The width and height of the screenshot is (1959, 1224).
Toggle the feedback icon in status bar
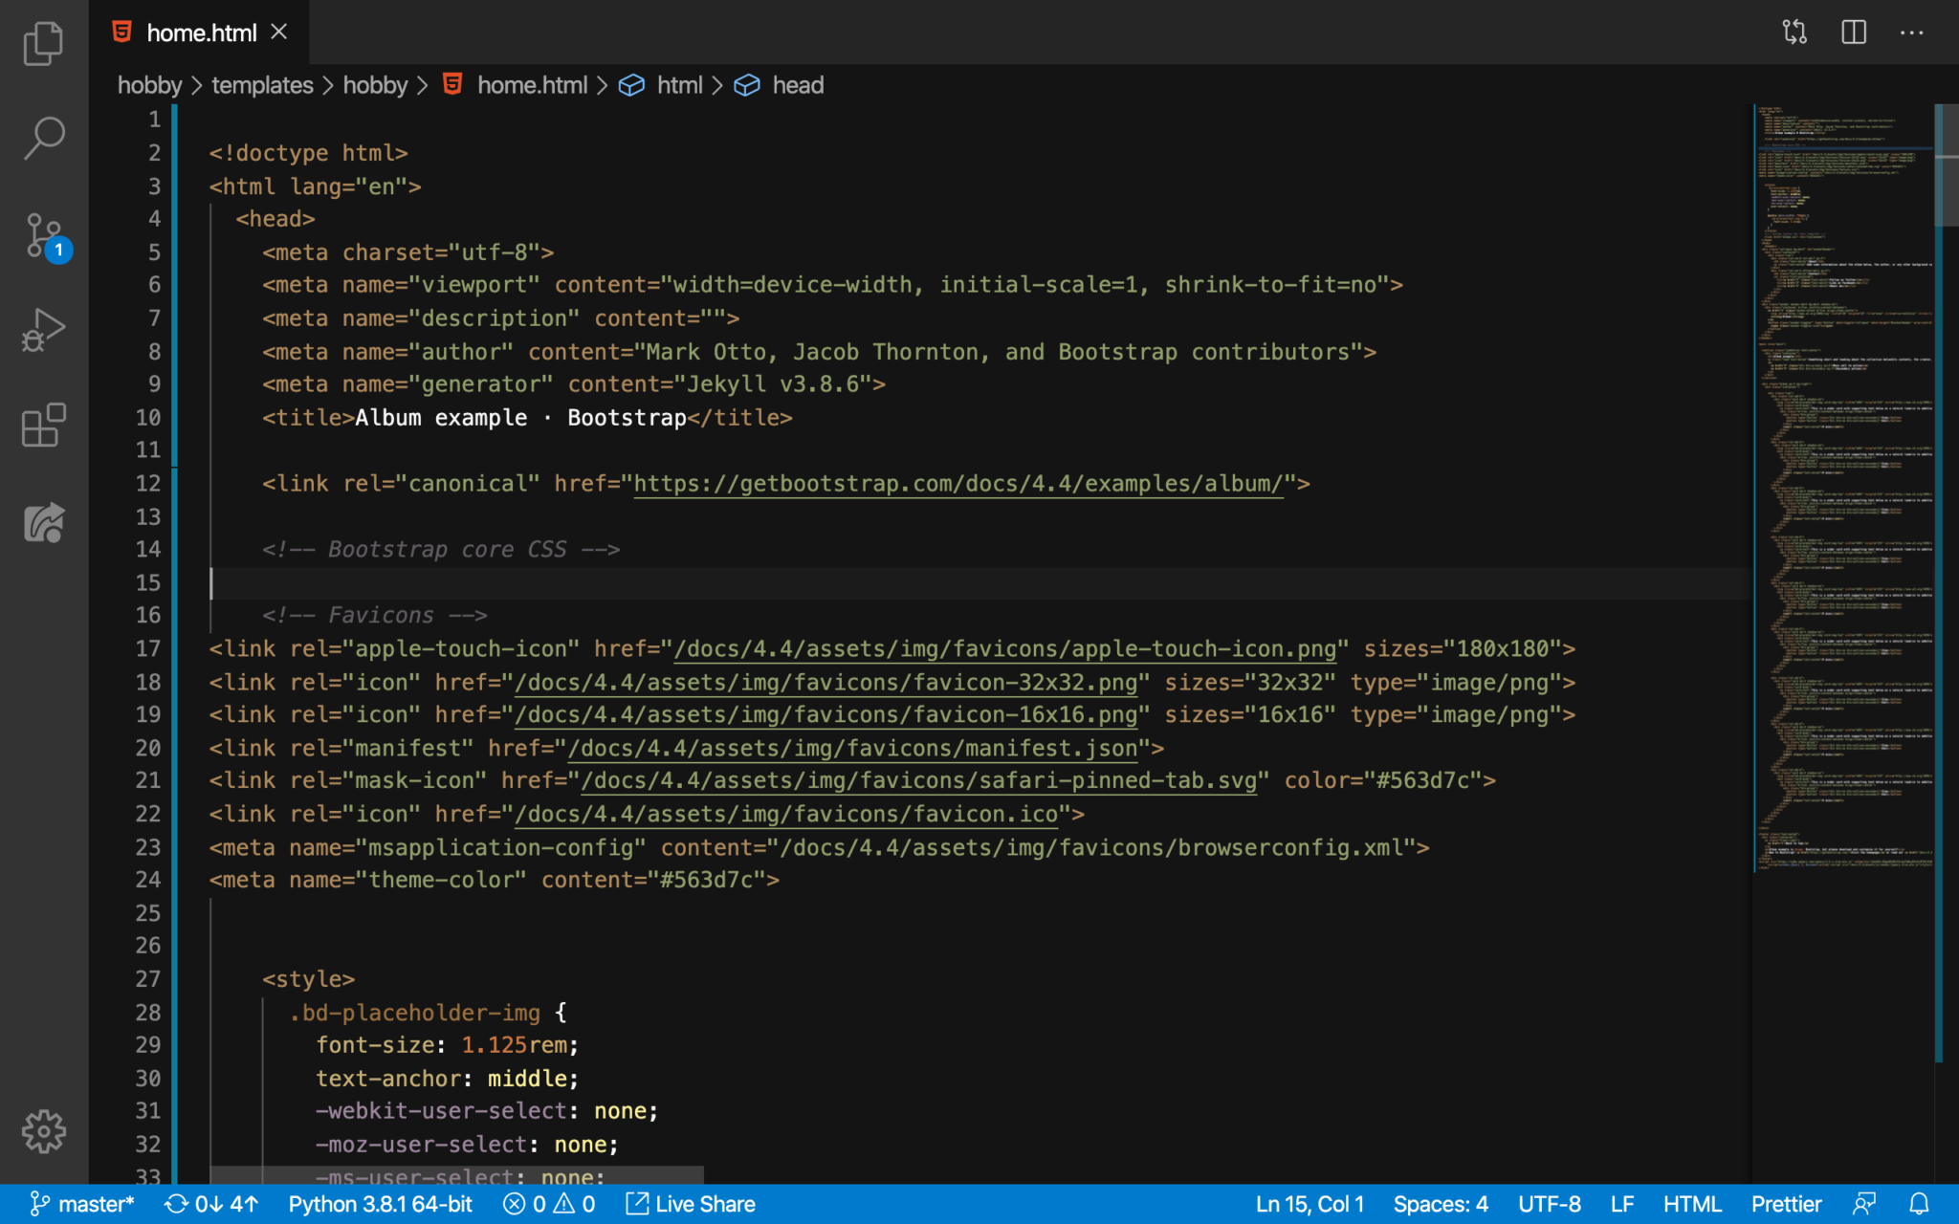[x=1863, y=1204]
